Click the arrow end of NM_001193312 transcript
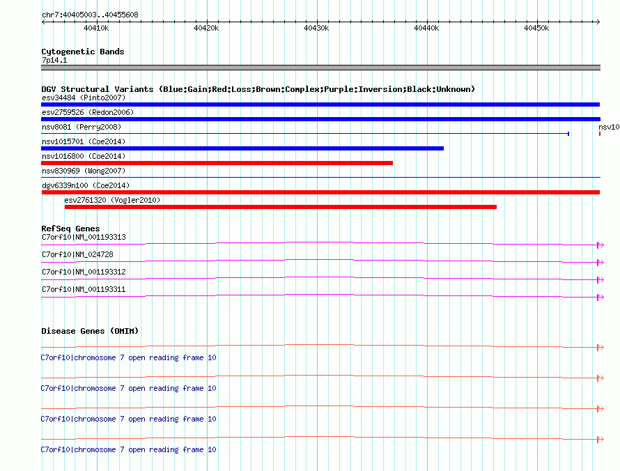The height and width of the screenshot is (471, 620). click(600, 280)
